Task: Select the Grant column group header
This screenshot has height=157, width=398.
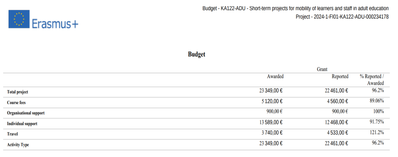Action: 322,69
